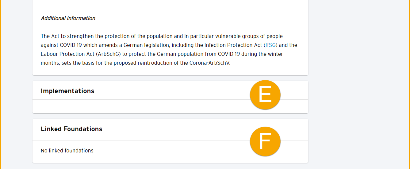Screen dimensions: 410x169
Task: Click the empty Implementations panel body
Action: [x=138, y=106]
